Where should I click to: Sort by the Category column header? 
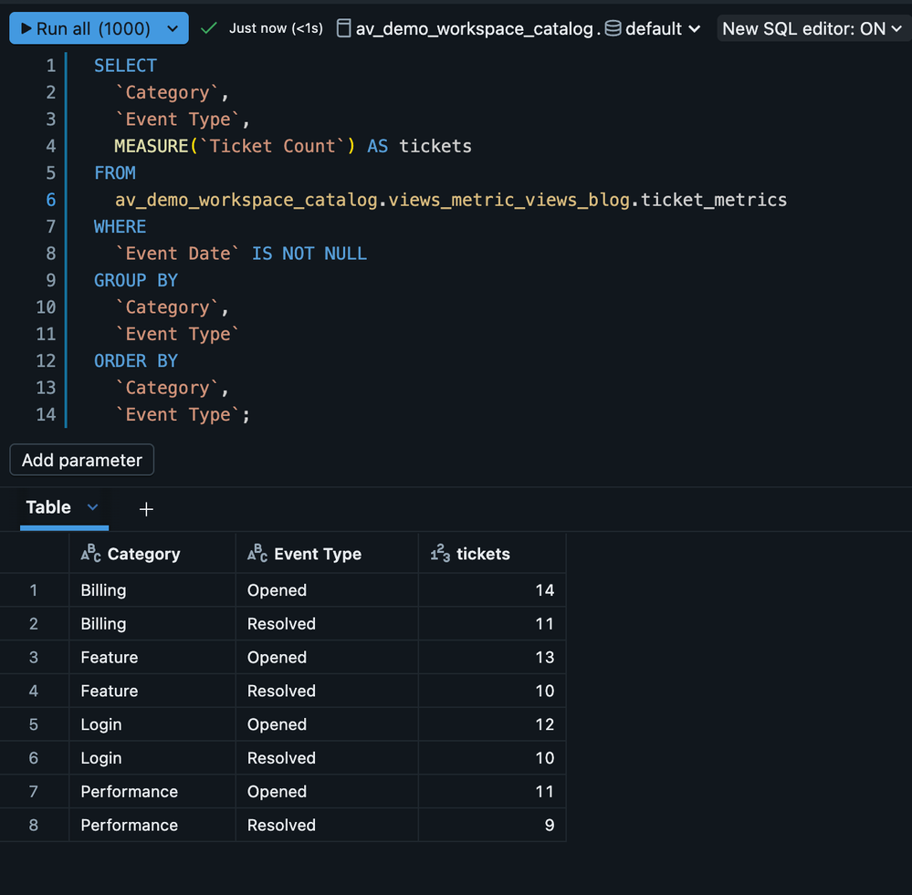pyautogui.click(x=143, y=554)
